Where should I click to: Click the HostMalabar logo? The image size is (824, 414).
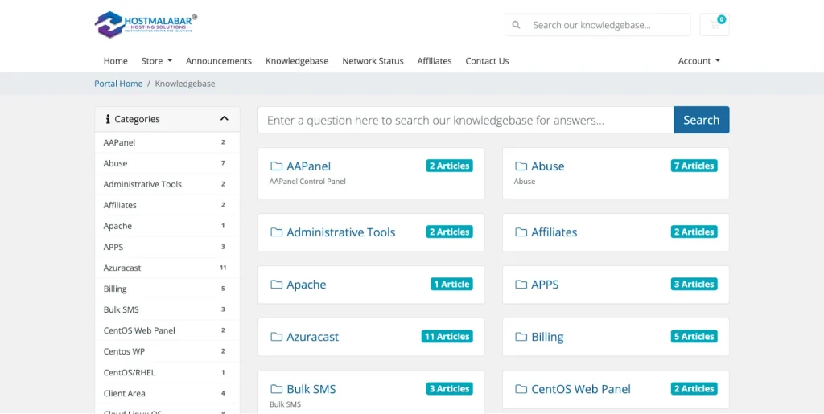point(146,25)
